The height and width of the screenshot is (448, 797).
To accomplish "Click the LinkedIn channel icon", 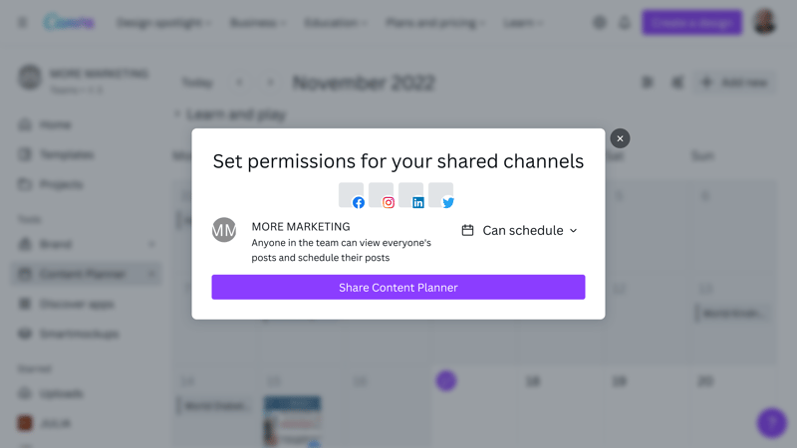I will pos(411,195).
